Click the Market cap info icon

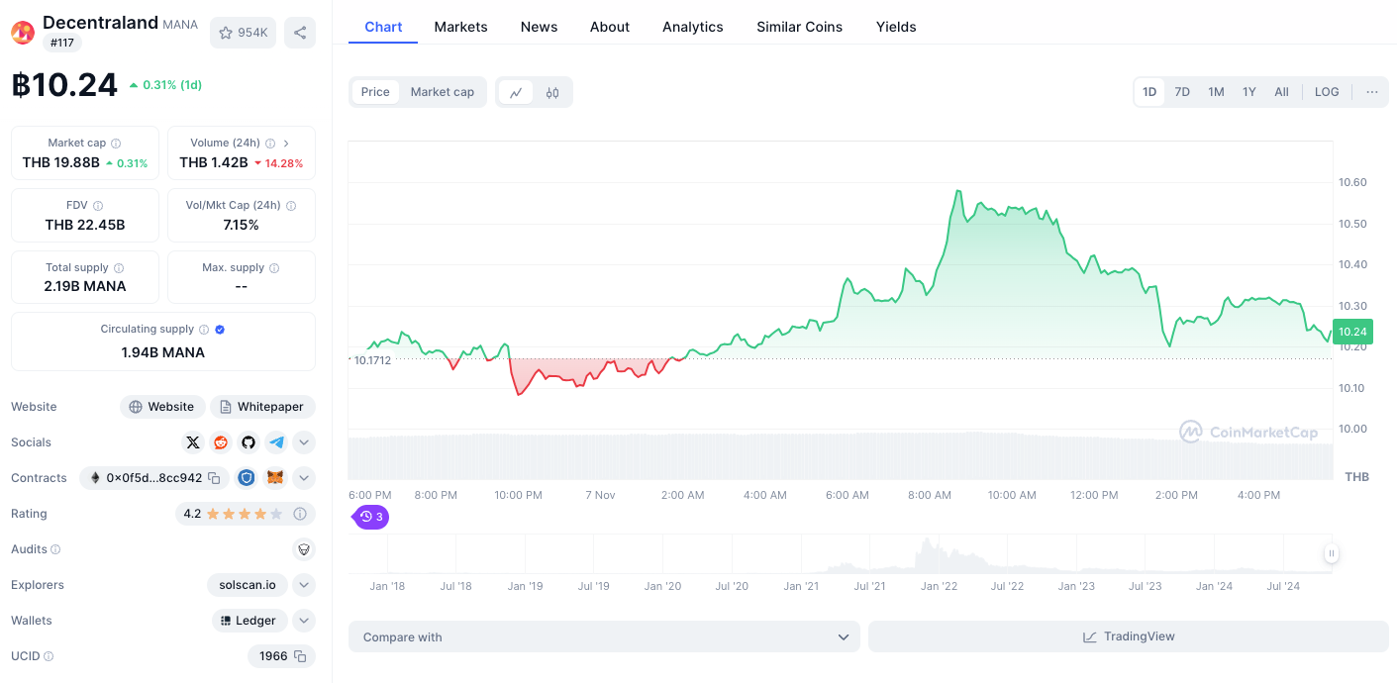pos(116,144)
